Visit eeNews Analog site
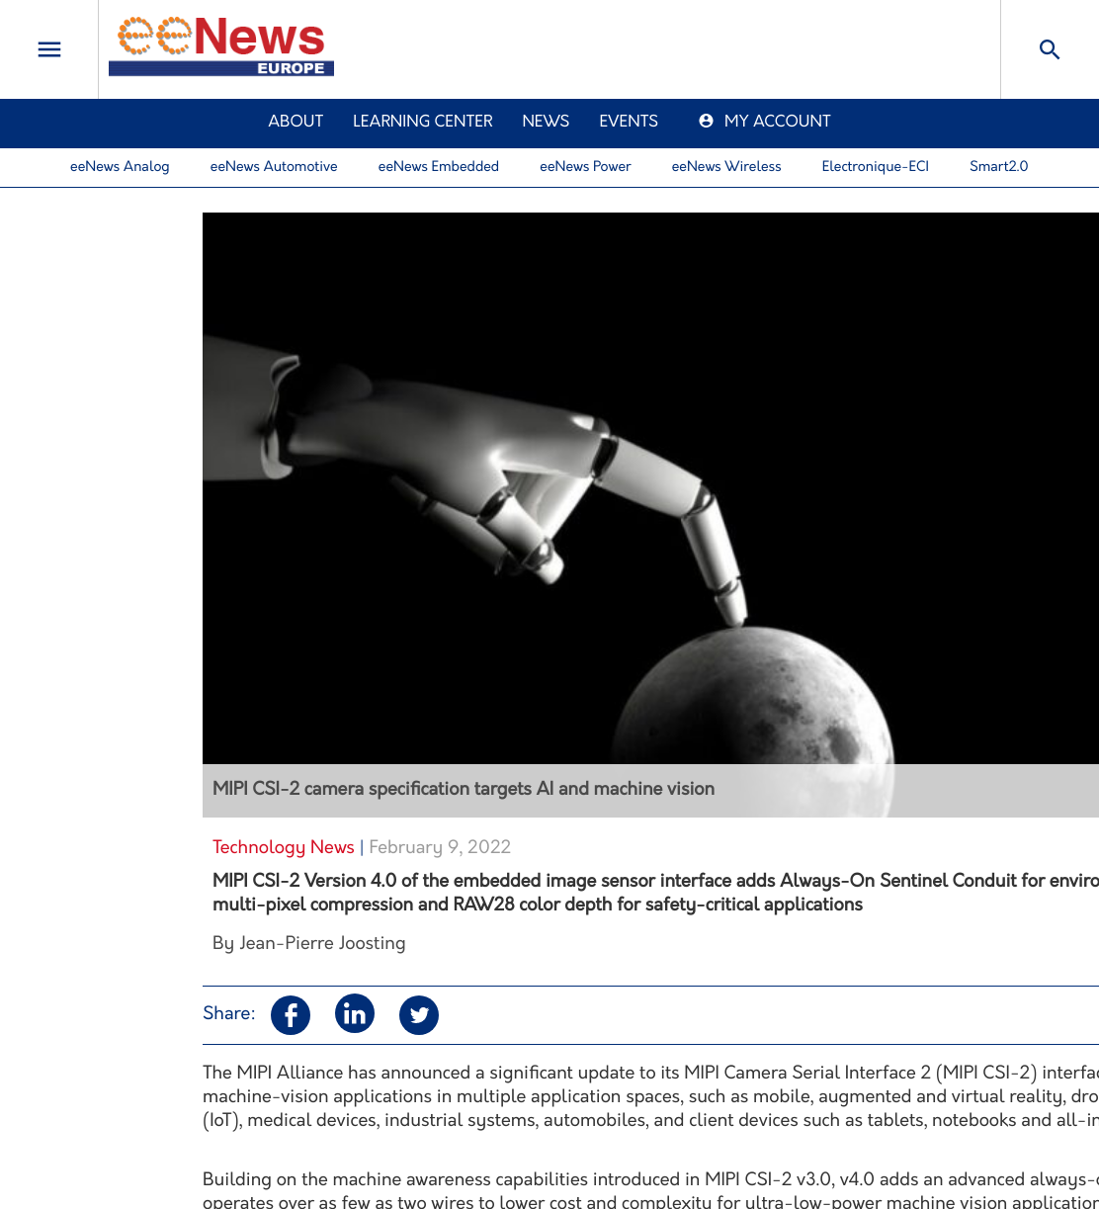This screenshot has height=1209, width=1099. [x=120, y=166]
